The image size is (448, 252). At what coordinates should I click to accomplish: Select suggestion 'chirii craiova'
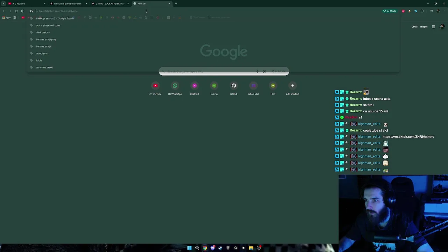[x=213, y=32]
